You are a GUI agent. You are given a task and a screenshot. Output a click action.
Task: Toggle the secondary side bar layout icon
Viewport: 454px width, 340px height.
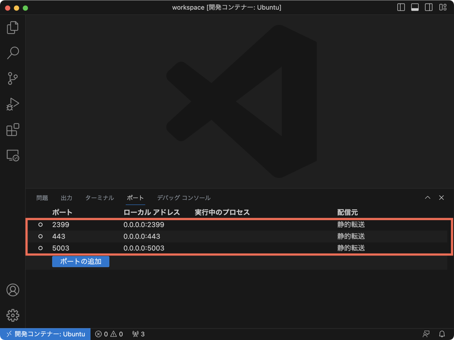[x=429, y=7]
